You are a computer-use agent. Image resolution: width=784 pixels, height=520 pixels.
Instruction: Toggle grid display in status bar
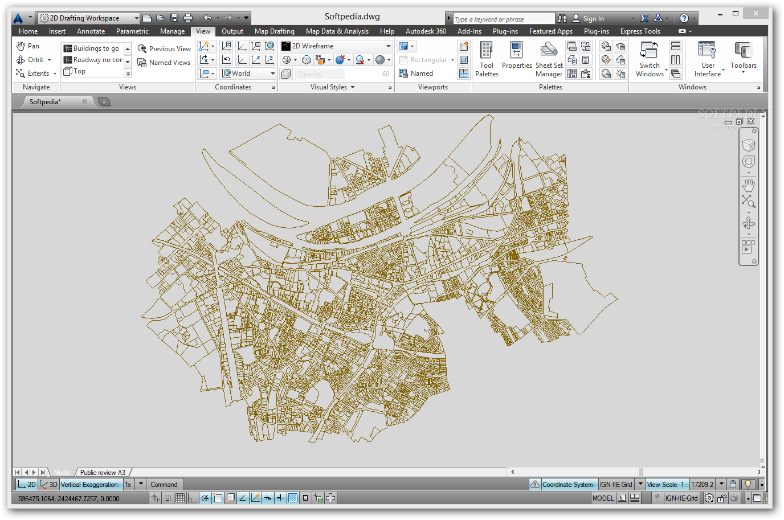click(180, 498)
